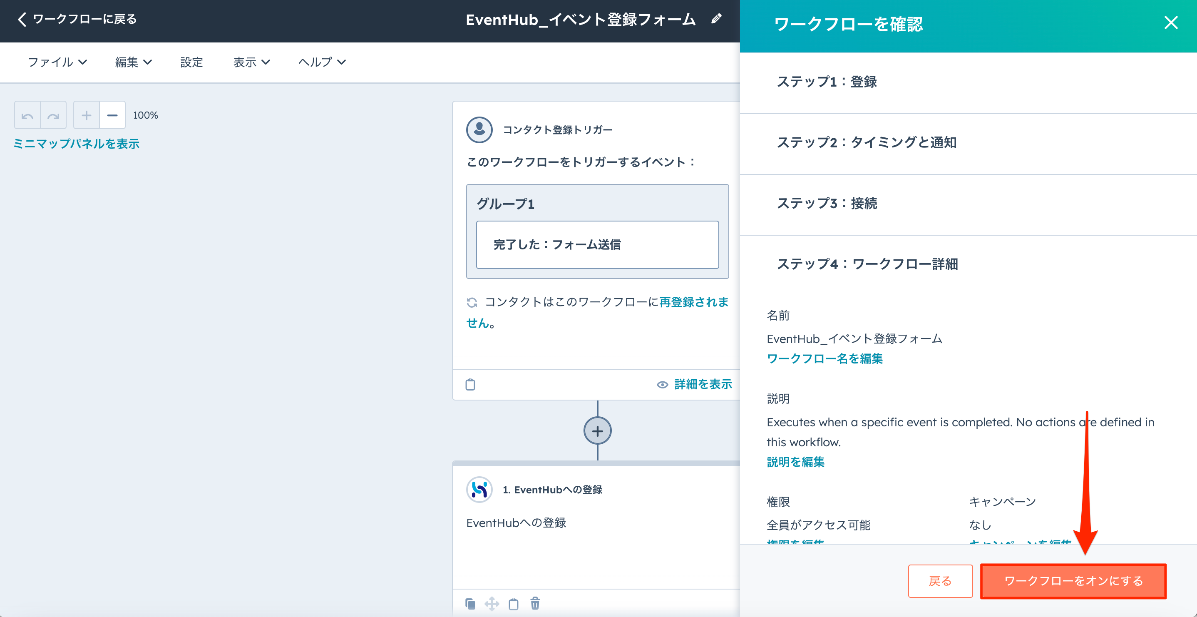Click the move icon on EventHub action

[492, 604]
